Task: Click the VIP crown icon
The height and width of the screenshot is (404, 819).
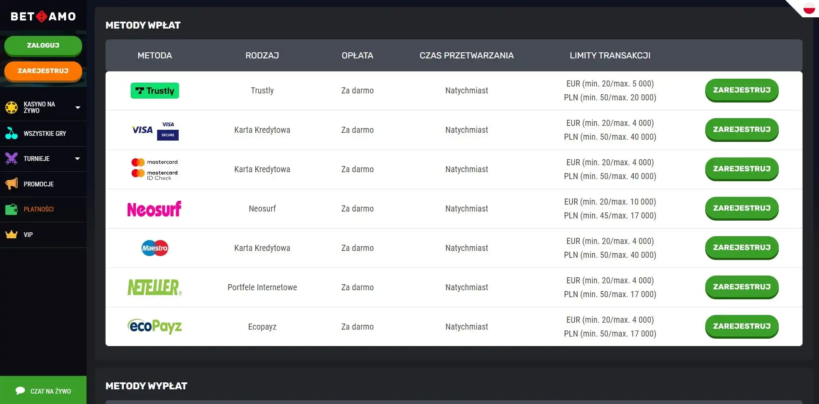Action: (x=12, y=234)
